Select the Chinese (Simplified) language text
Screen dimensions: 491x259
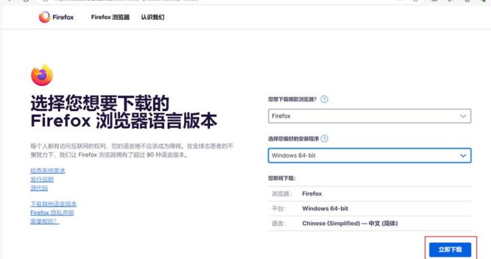(350, 224)
